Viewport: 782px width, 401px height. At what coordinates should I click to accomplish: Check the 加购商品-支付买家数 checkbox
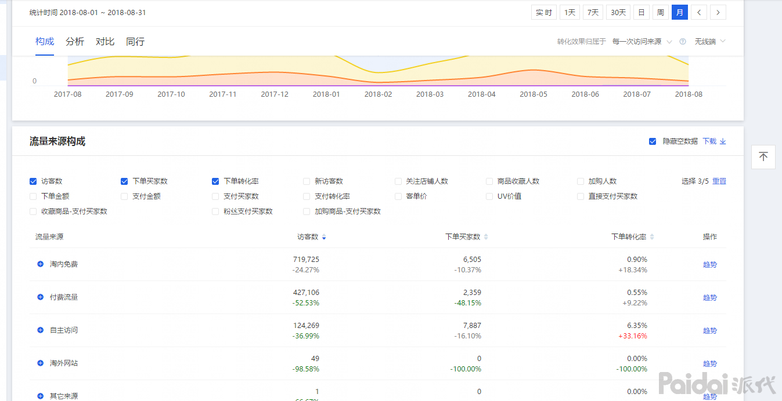coord(307,212)
